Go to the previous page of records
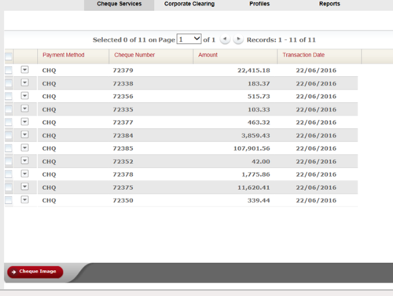The height and width of the screenshot is (296, 393). pyautogui.click(x=225, y=39)
